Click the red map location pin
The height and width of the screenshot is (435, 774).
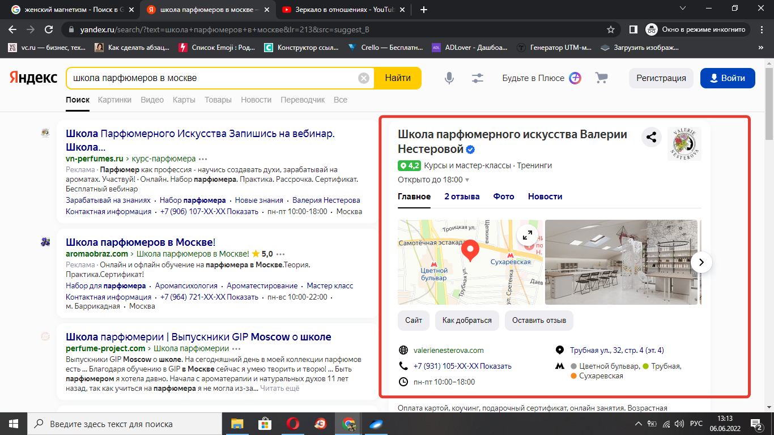[470, 250]
